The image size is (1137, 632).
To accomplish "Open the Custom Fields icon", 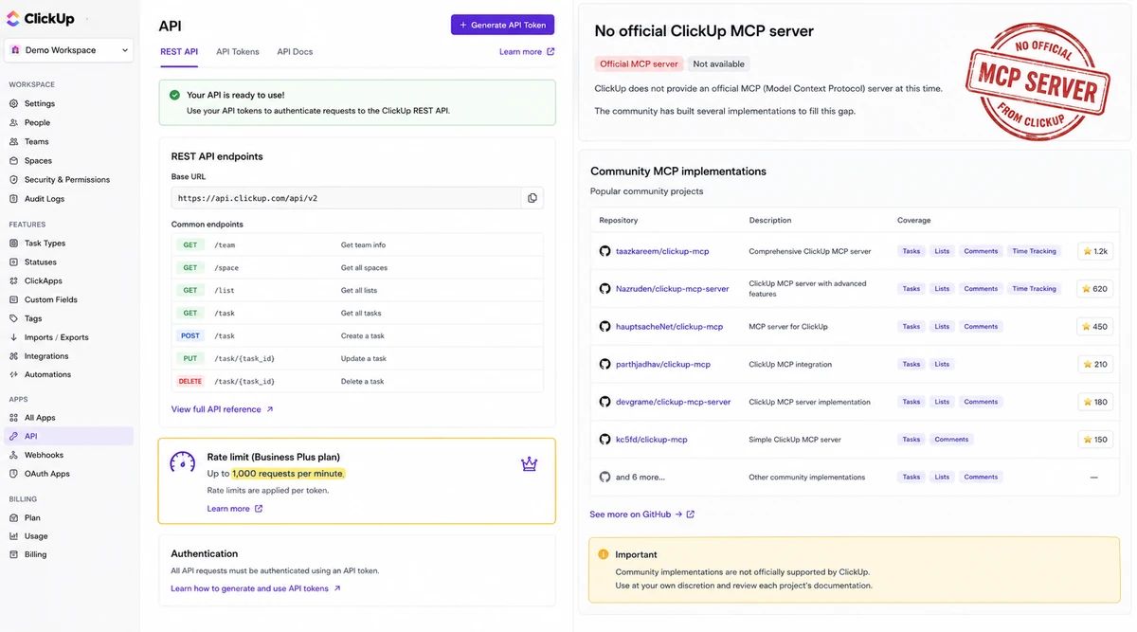I will point(14,299).
